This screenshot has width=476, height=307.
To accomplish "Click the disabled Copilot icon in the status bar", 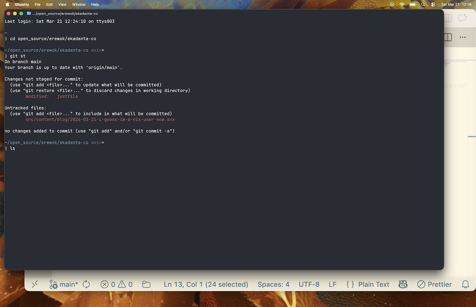I will (x=403, y=284).
